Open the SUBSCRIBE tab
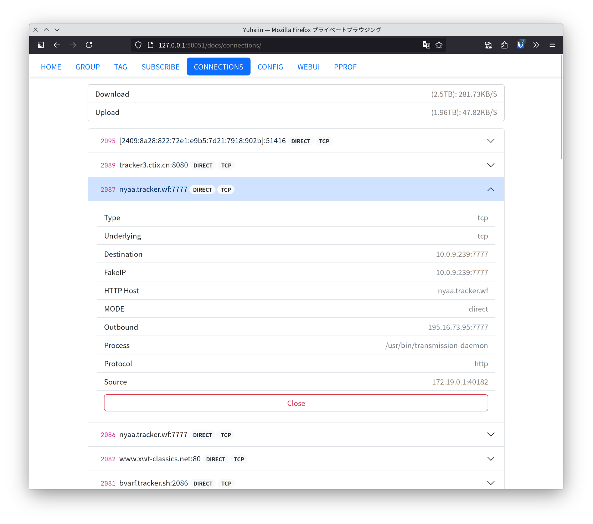The height and width of the screenshot is (524, 593). (x=160, y=67)
